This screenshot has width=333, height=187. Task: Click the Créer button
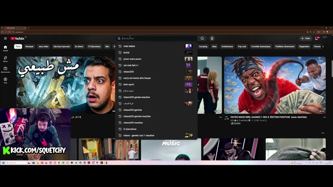306,38
